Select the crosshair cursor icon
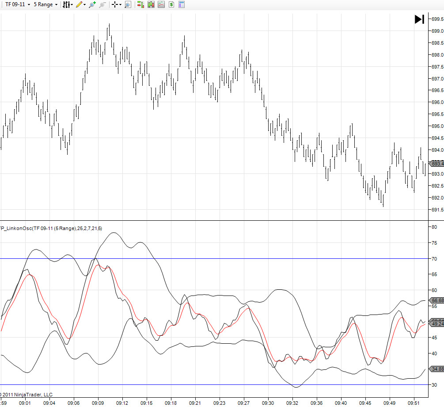Viewport: 444px width, 407px height. (x=115, y=4)
